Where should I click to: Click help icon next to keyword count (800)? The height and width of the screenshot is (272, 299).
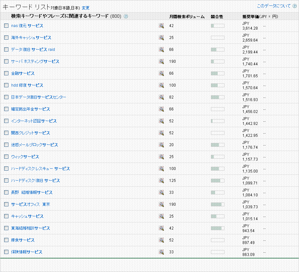(126, 16)
